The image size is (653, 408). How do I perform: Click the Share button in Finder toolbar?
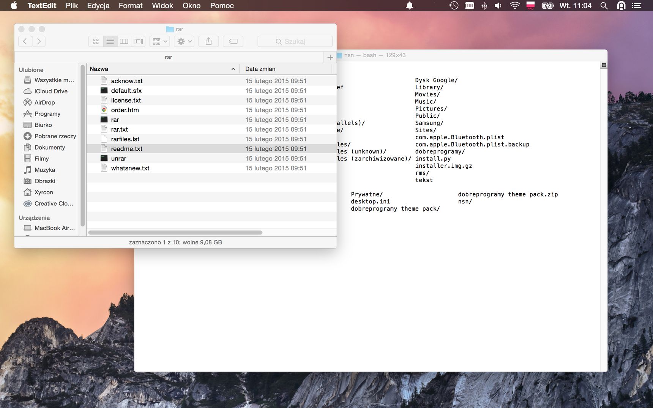pos(208,41)
